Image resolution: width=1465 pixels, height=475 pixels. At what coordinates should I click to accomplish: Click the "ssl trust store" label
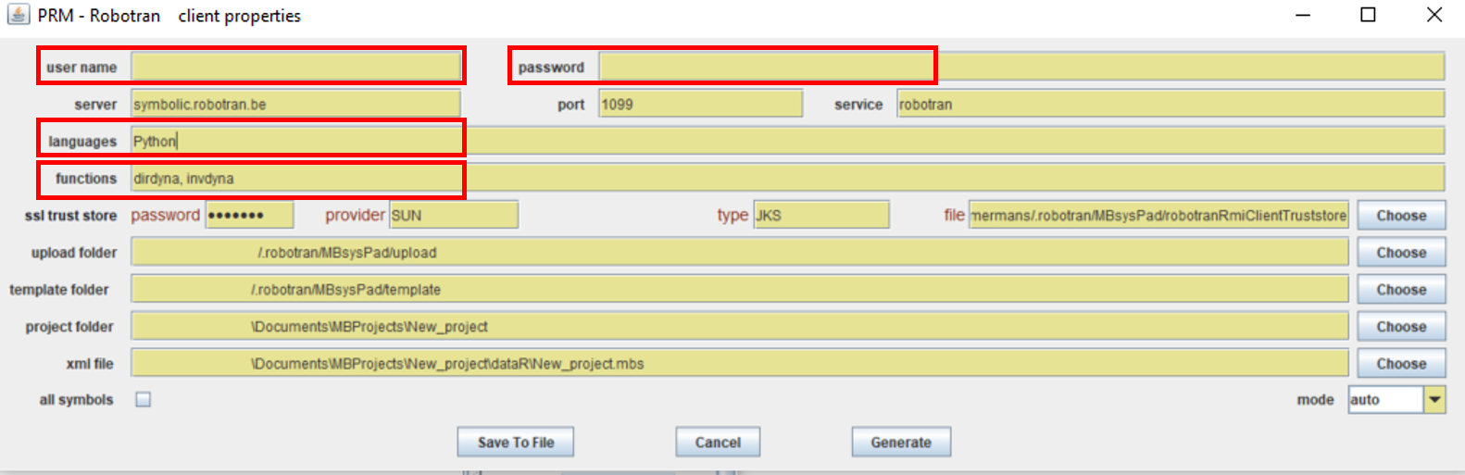coord(70,215)
